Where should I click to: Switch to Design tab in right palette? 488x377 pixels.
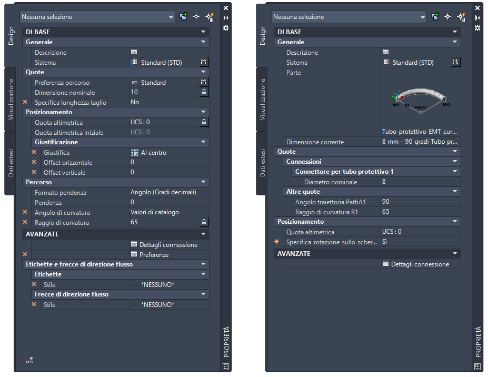point(262,36)
